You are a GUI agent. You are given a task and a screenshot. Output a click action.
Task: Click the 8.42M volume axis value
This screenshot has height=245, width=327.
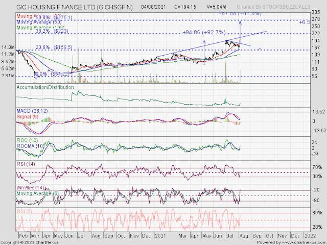8,62
